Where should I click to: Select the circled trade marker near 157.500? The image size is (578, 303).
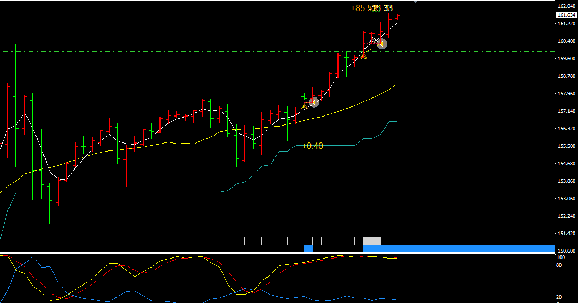point(314,102)
